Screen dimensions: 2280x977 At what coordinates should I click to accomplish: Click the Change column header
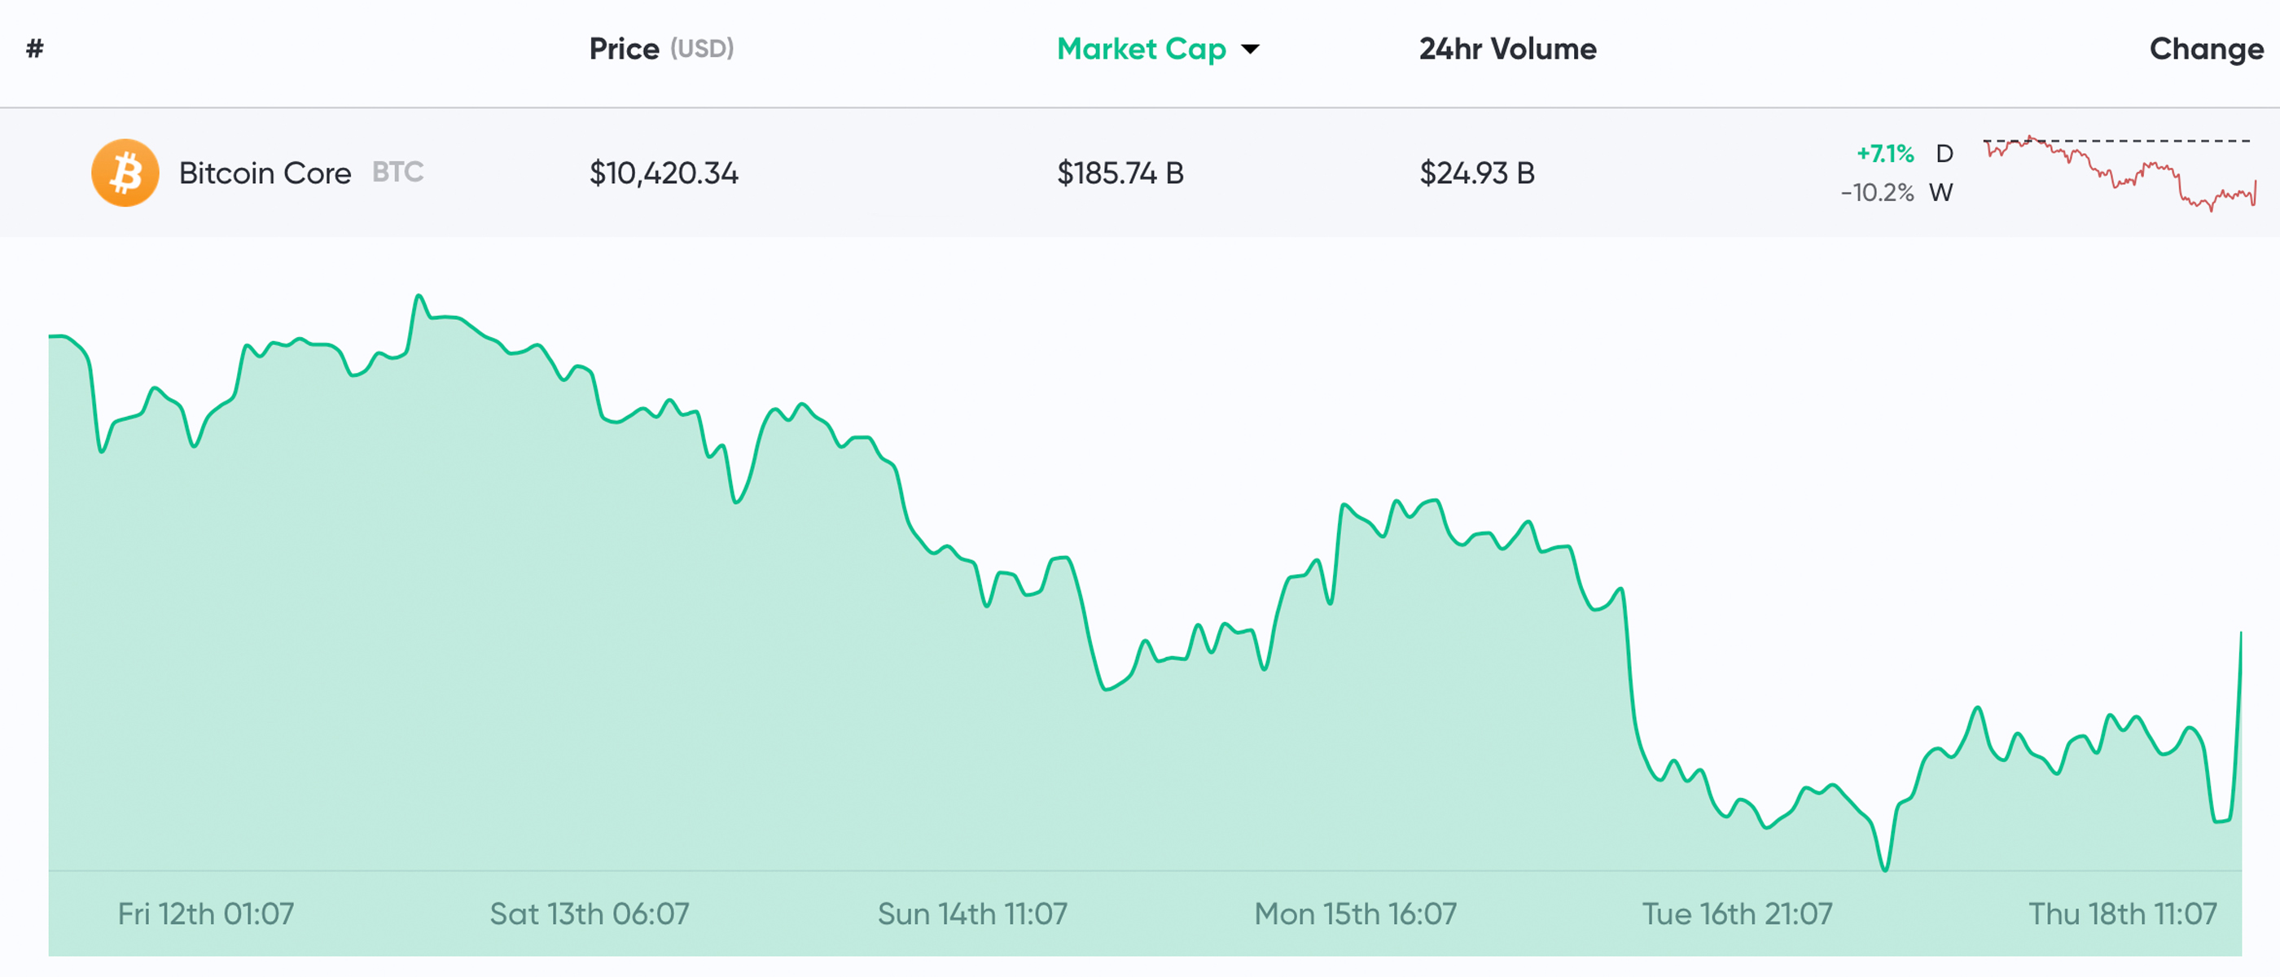tap(2206, 49)
